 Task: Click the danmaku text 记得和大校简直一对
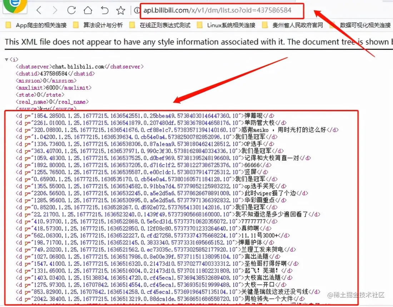(272, 158)
